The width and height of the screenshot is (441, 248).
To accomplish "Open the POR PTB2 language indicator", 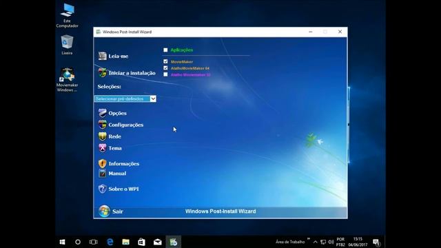I will (340, 242).
